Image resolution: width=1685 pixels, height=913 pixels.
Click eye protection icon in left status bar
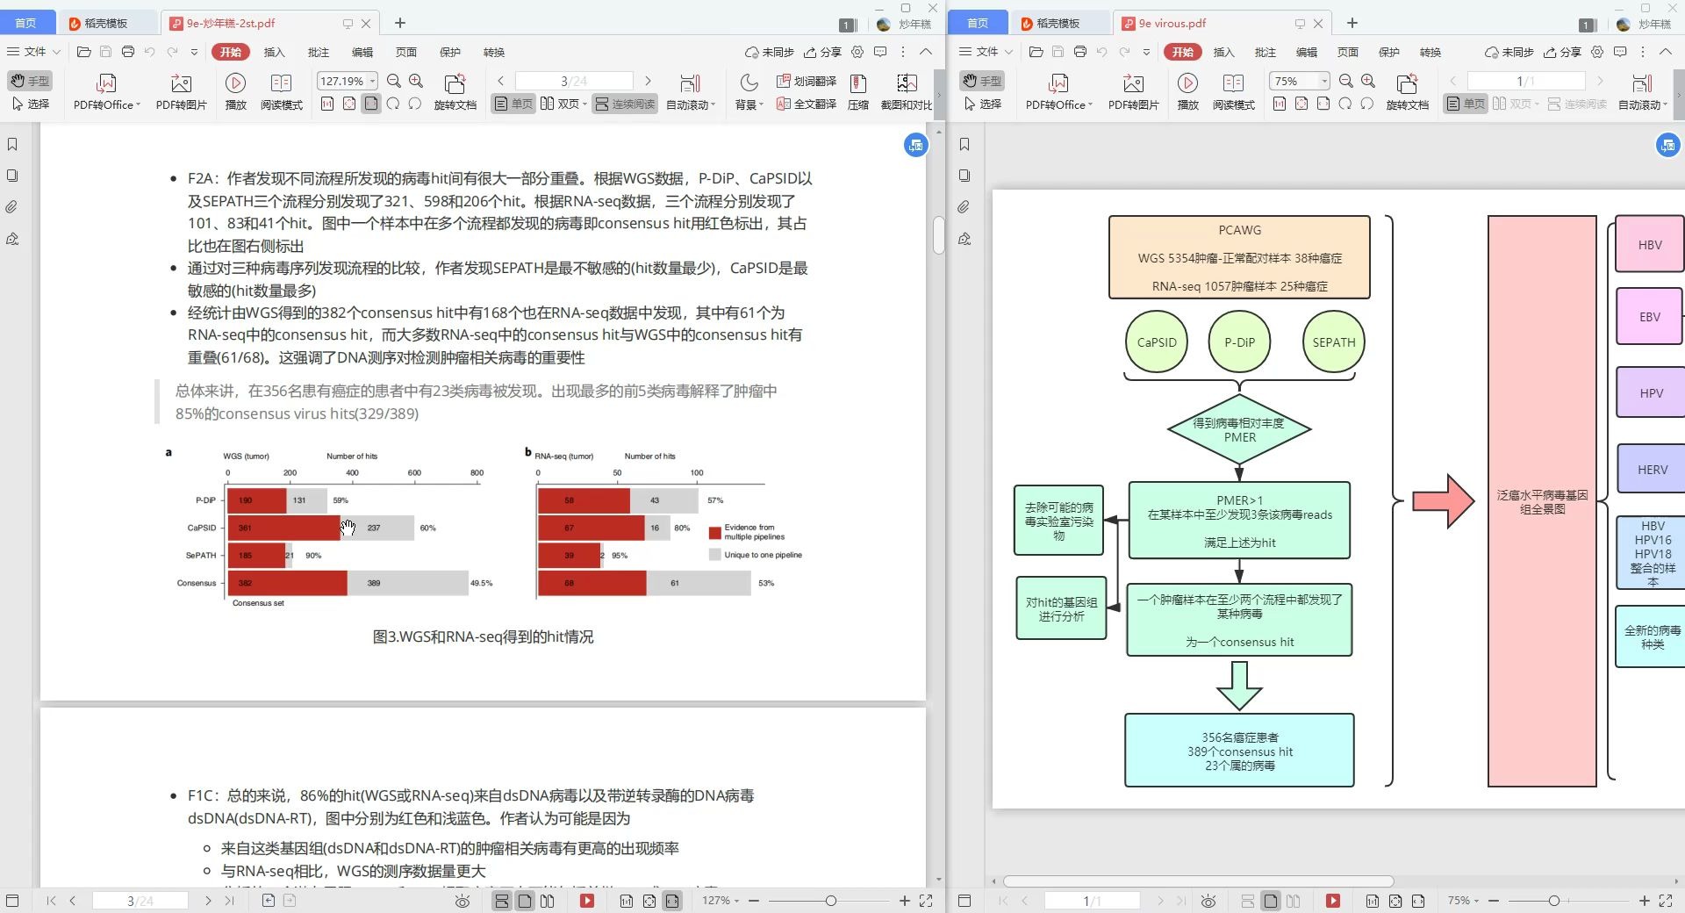[462, 901]
